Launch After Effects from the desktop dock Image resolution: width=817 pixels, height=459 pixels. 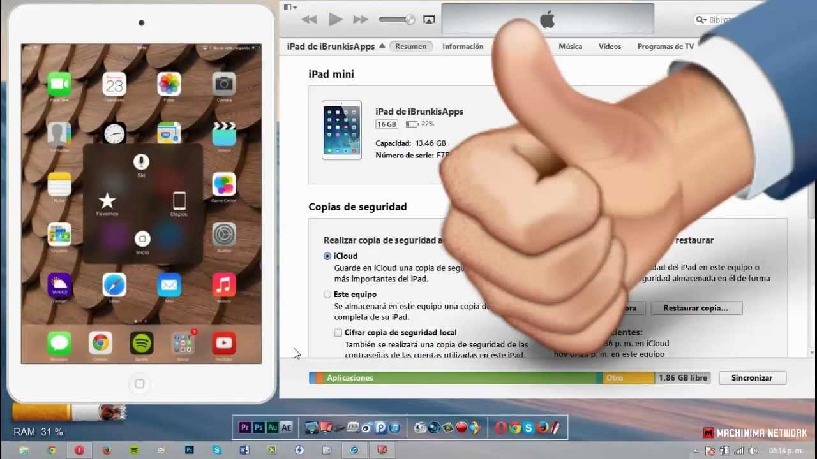287,428
